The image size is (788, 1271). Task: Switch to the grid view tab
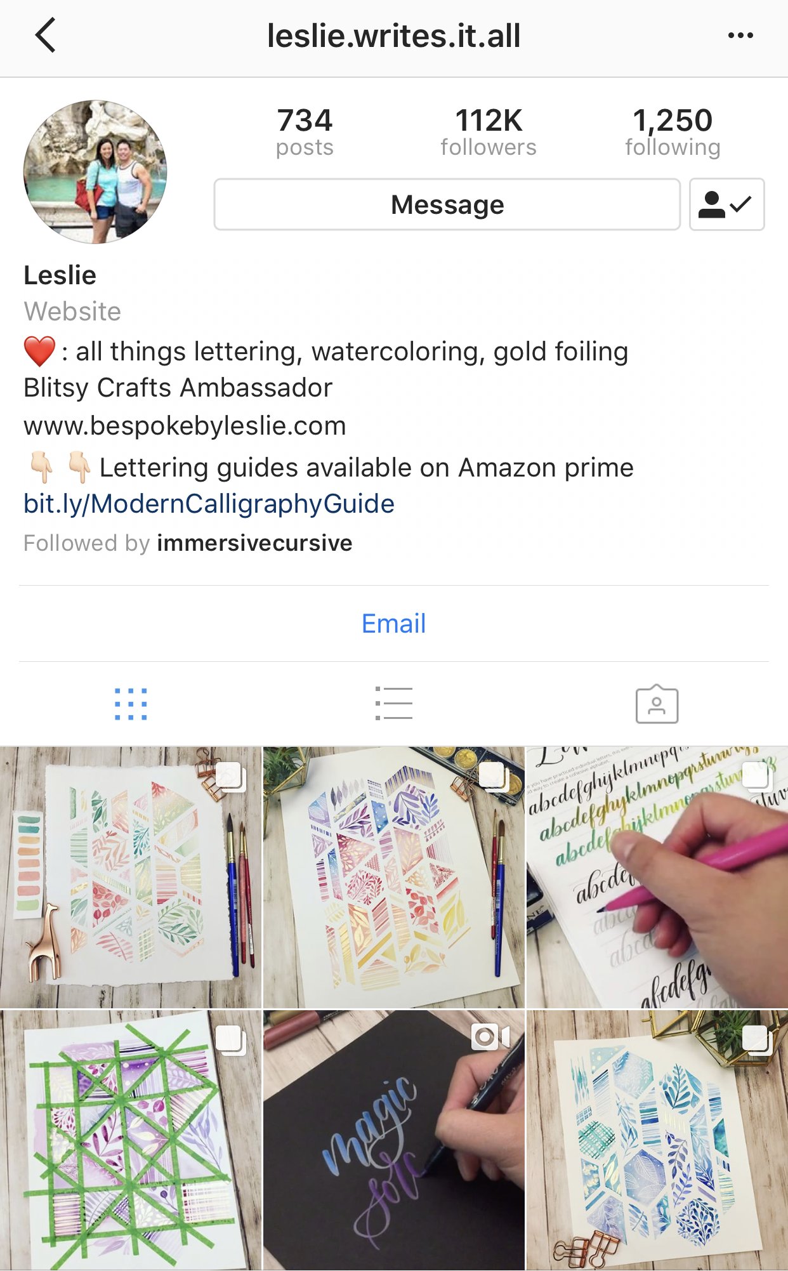coord(131,704)
